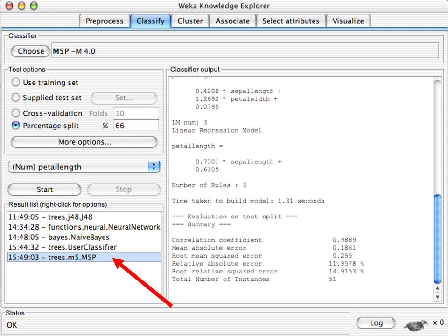Click the scrollbar down arrow in output
The width and height of the screenshot is (448, 336).
coord(437,297)
